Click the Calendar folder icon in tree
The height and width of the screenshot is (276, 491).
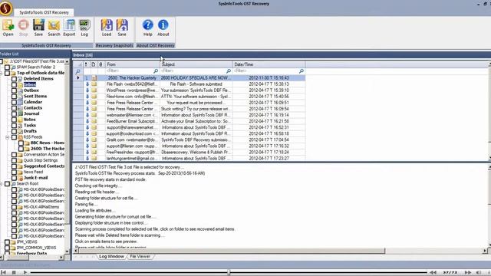pos(21,102)
